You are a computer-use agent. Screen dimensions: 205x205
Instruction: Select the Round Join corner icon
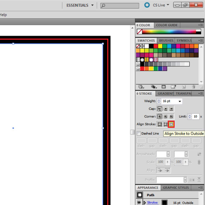click(x=166, y=117)
